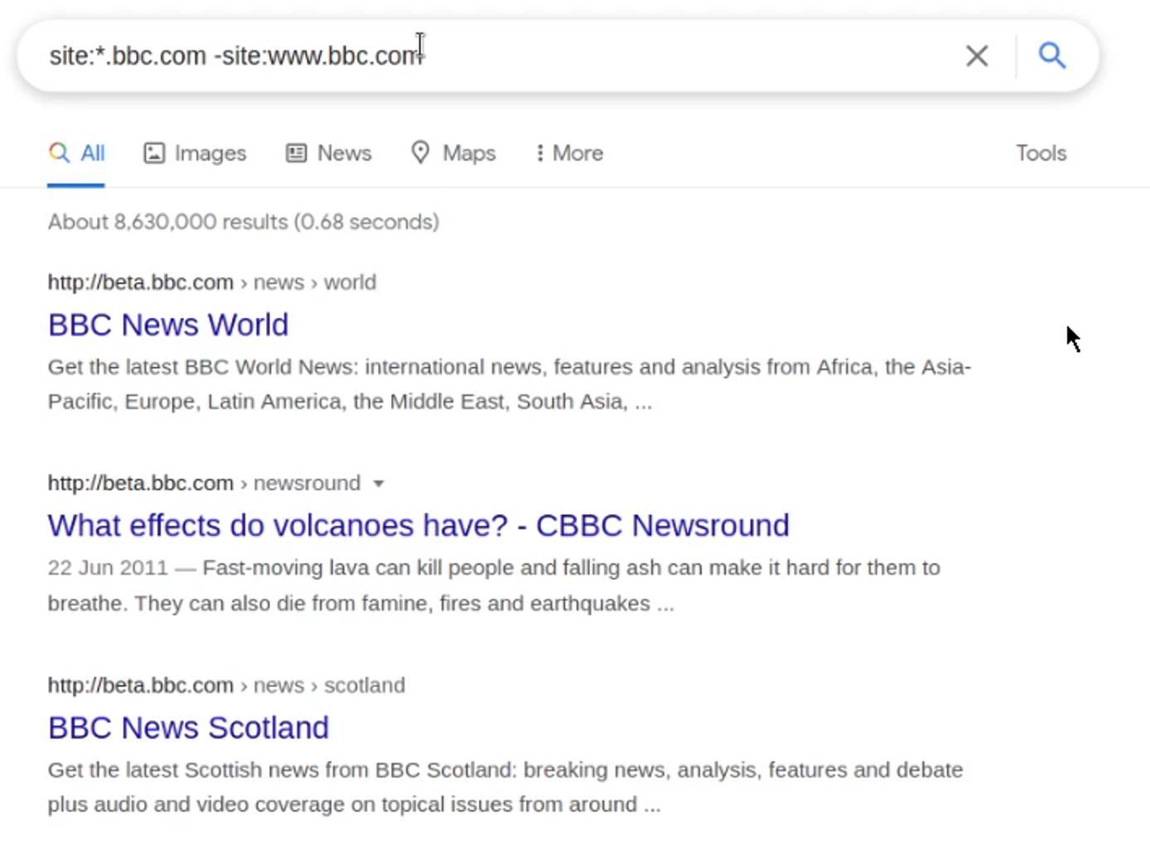Open the More options three-dot icon
The height and width of the screenshot is (849, 1150).
[x=540, y=152]
